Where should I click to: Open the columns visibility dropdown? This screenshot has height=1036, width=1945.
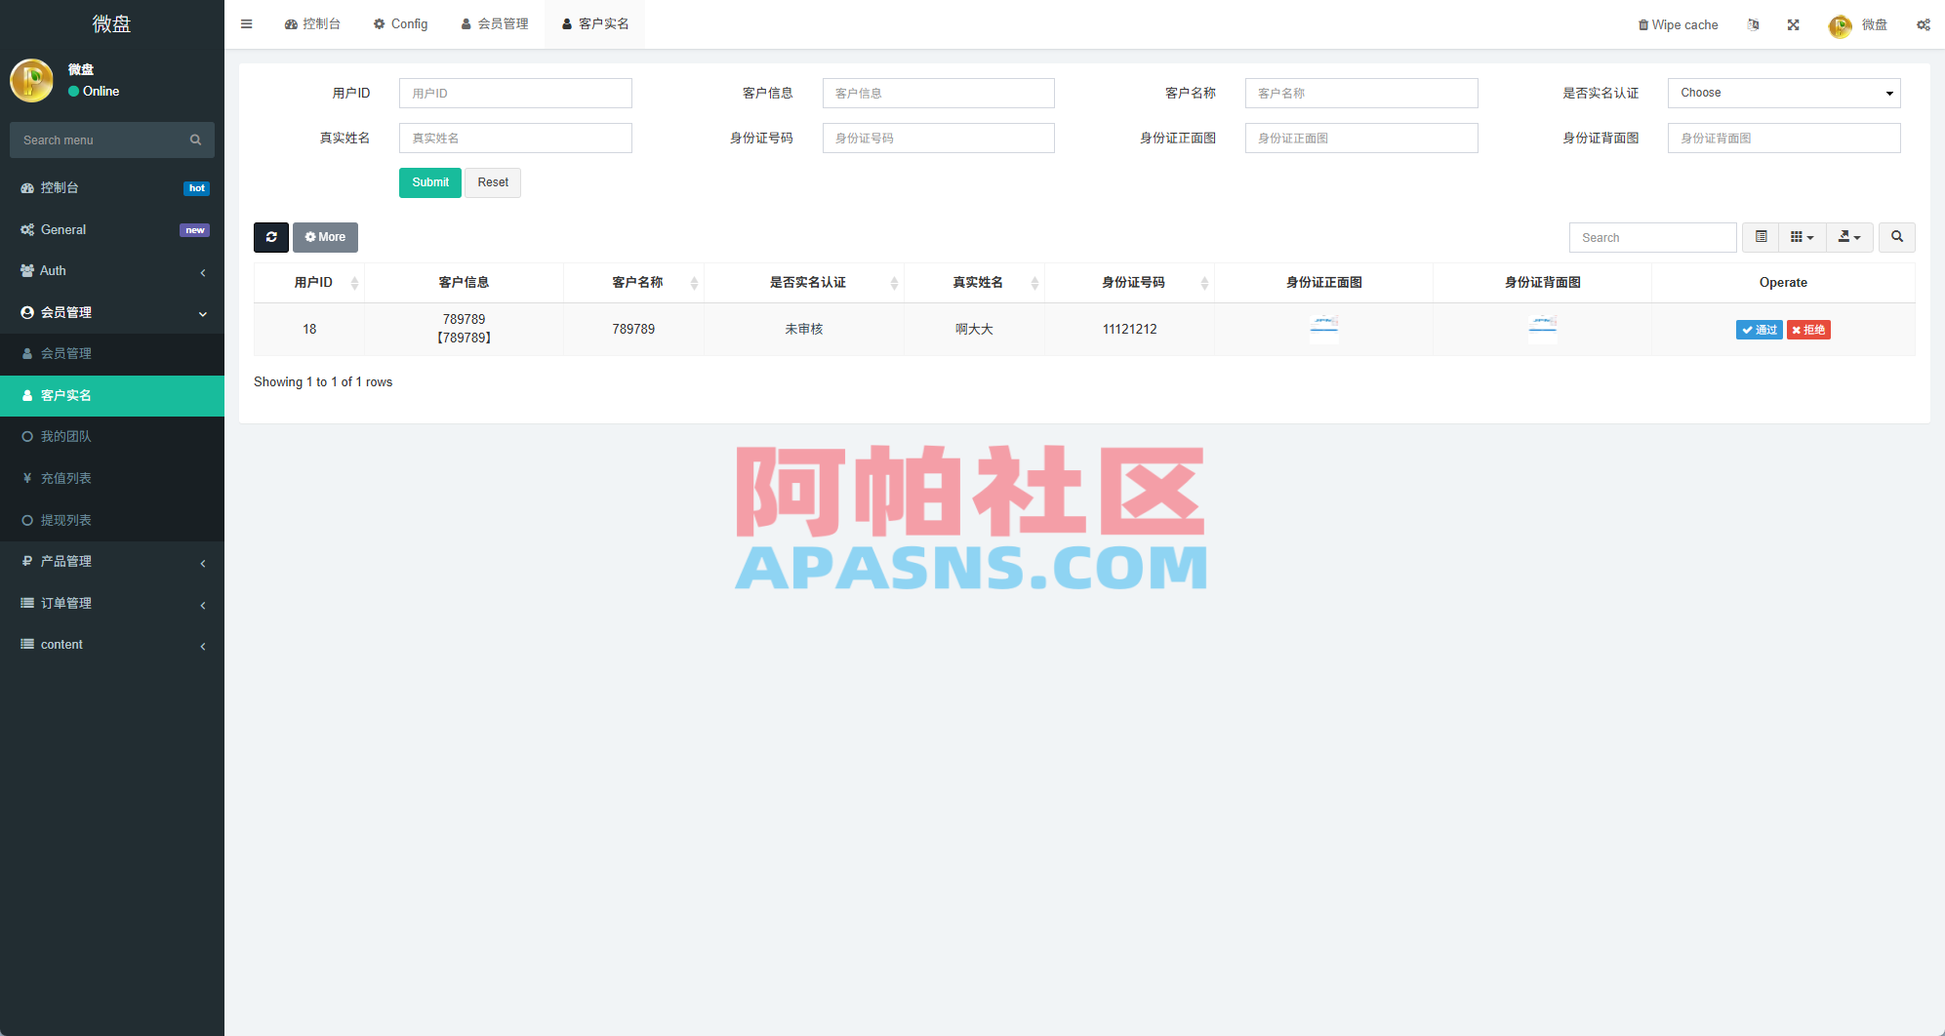pos(1802,237)
